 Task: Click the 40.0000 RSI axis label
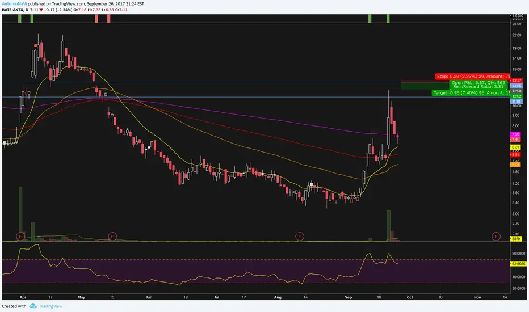pyautogui.click(x=519, y=277)
